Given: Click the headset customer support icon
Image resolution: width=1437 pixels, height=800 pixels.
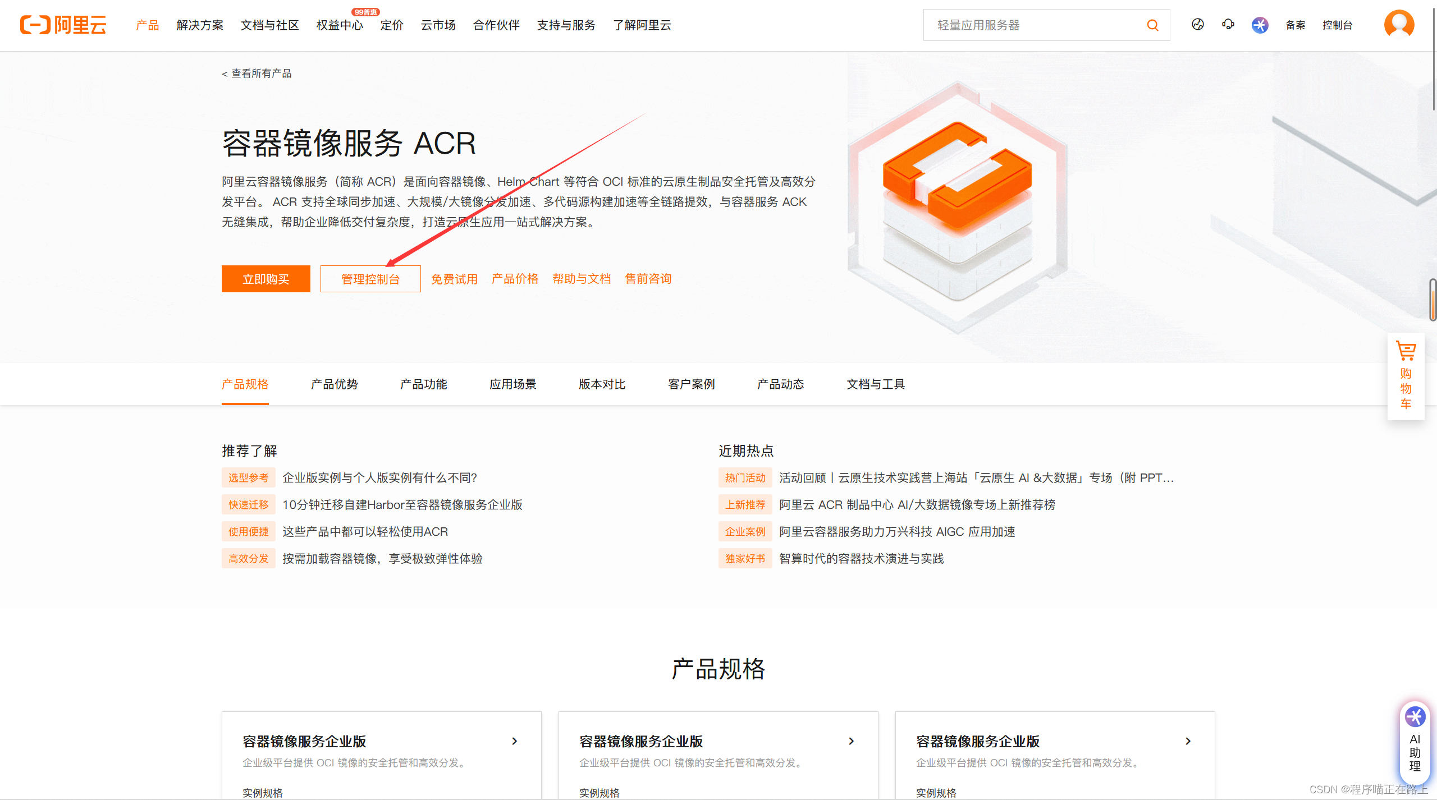Looking at the screenshot, I should [x=1228, y=25].
